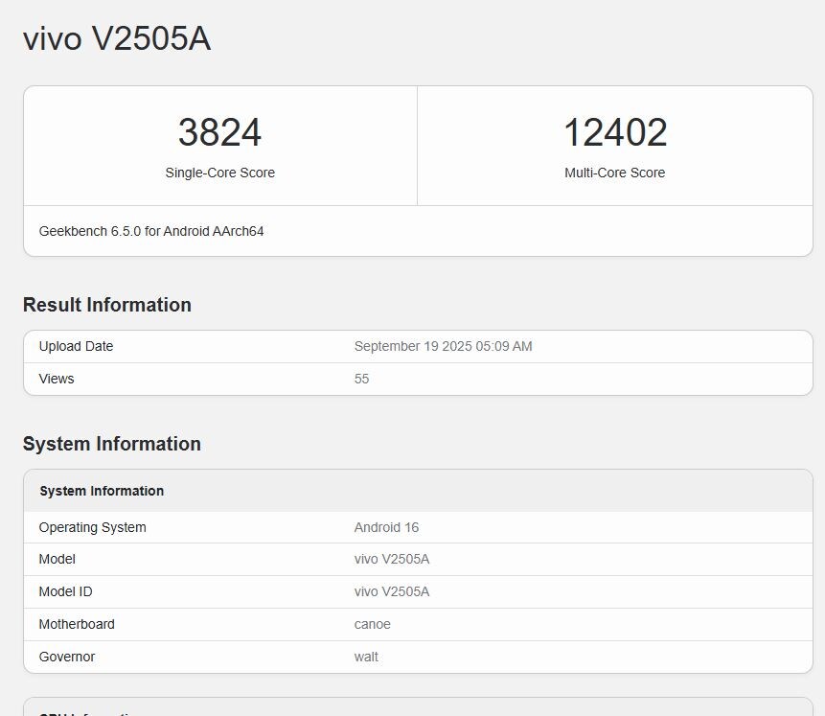Click the Motherboard label

tap(77, 624)
